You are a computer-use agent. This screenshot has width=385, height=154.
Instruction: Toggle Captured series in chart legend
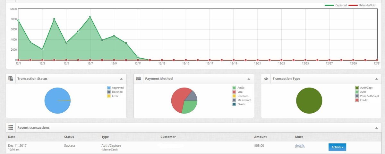[x=336, y=5]
